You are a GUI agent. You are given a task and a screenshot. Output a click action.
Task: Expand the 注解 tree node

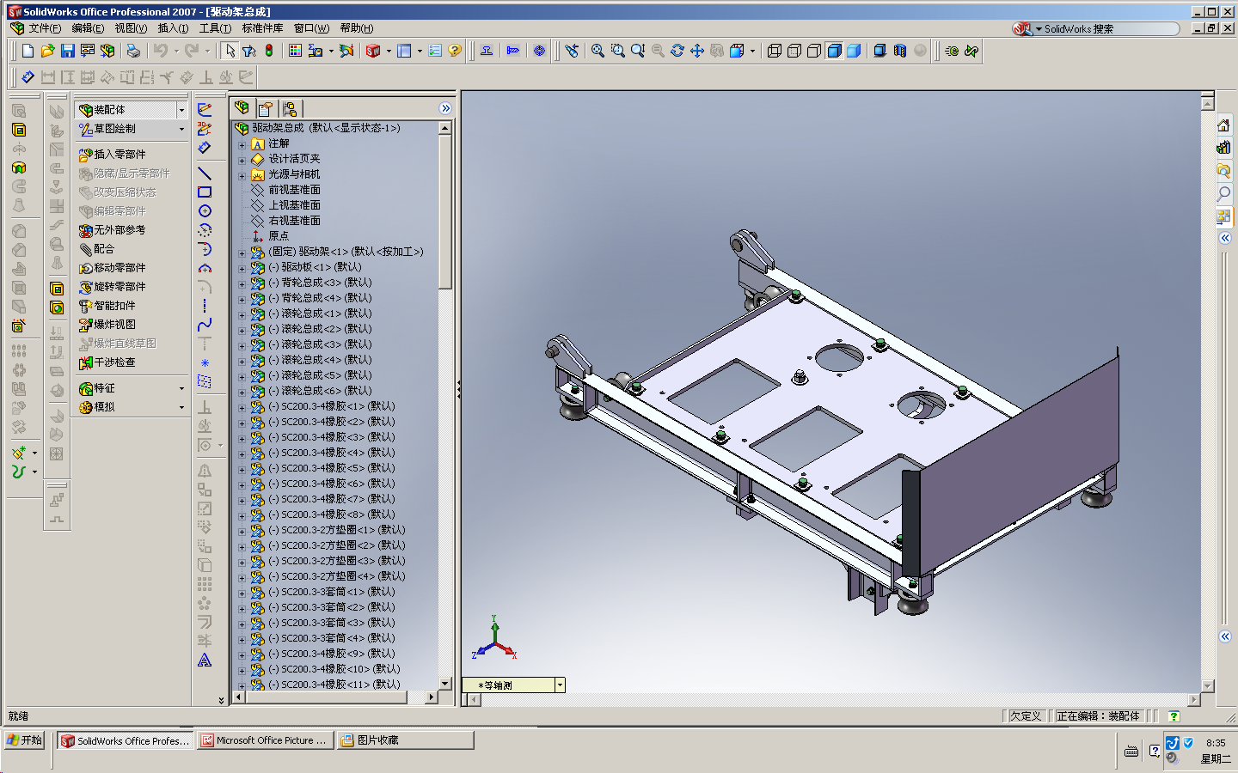[242, 144]
